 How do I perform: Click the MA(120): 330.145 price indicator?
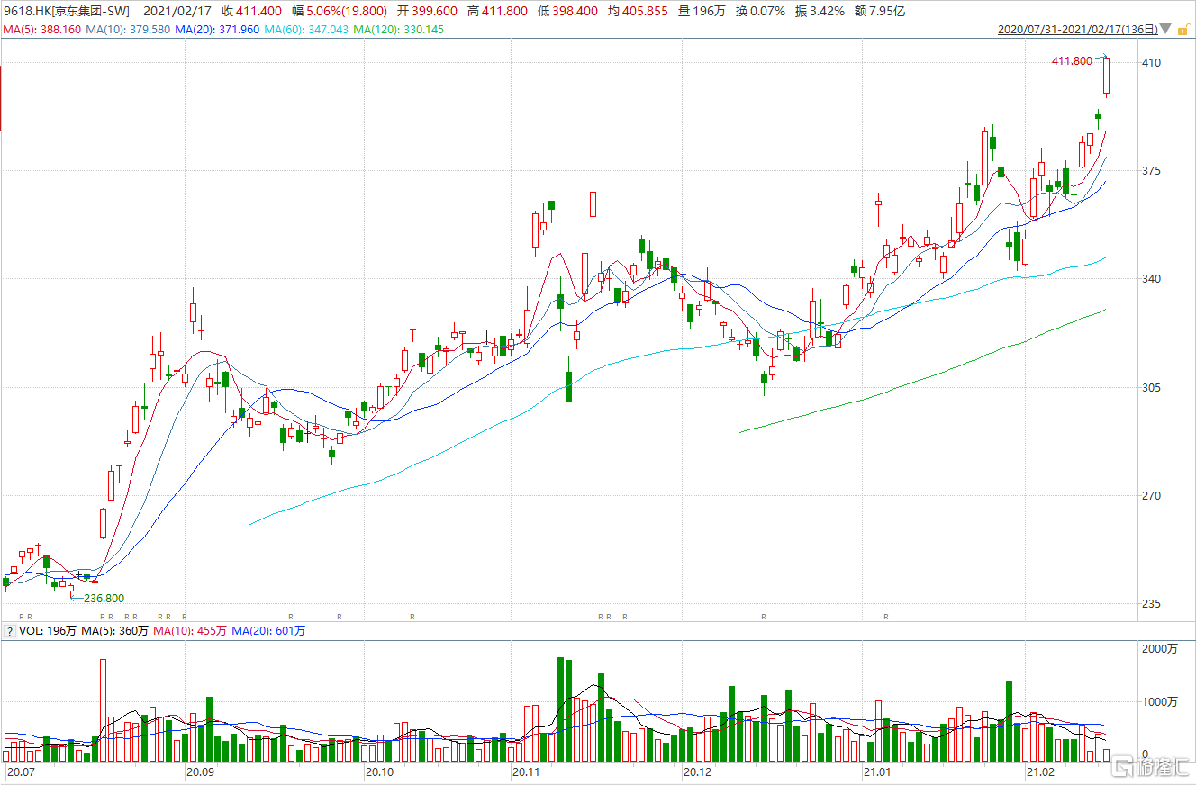[398, 30]
